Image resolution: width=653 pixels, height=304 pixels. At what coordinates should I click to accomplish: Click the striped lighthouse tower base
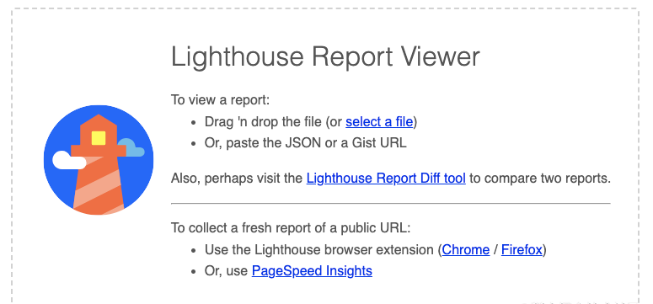99,185
